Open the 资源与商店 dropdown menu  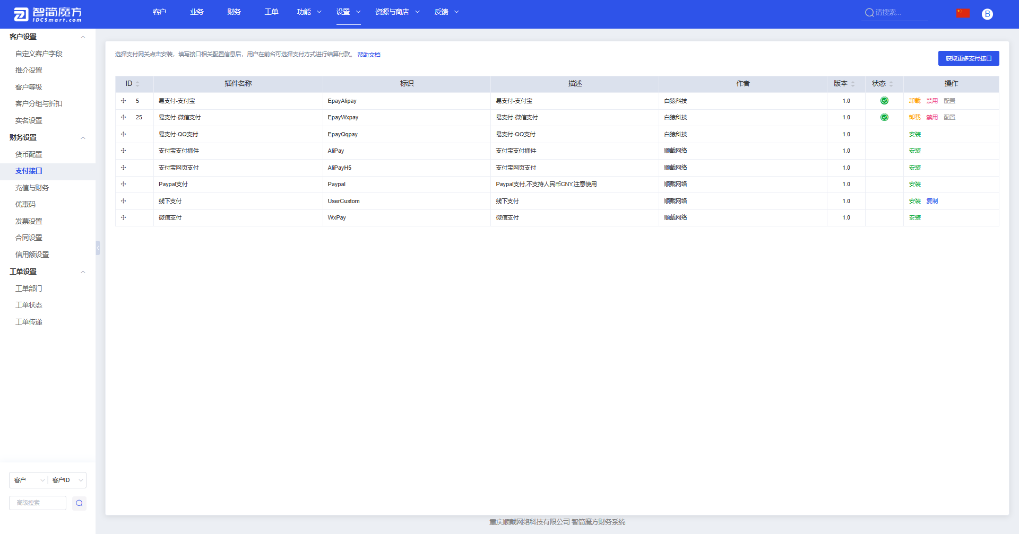point(398,12)
